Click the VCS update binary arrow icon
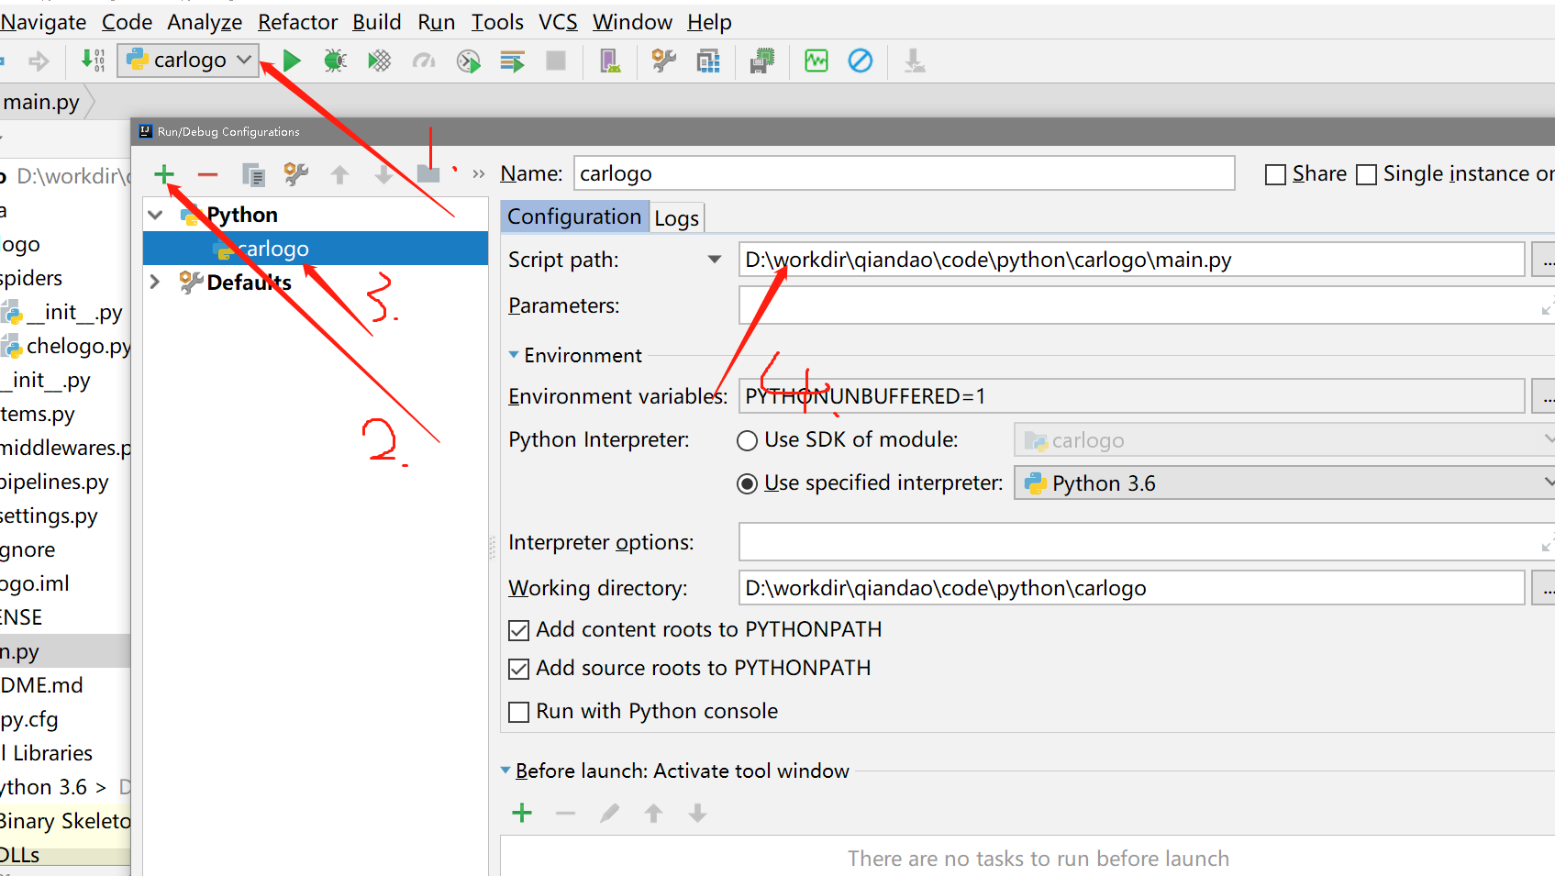Image resolution: width=1555 pixels, height=876 pixels. tap(93, 61)
